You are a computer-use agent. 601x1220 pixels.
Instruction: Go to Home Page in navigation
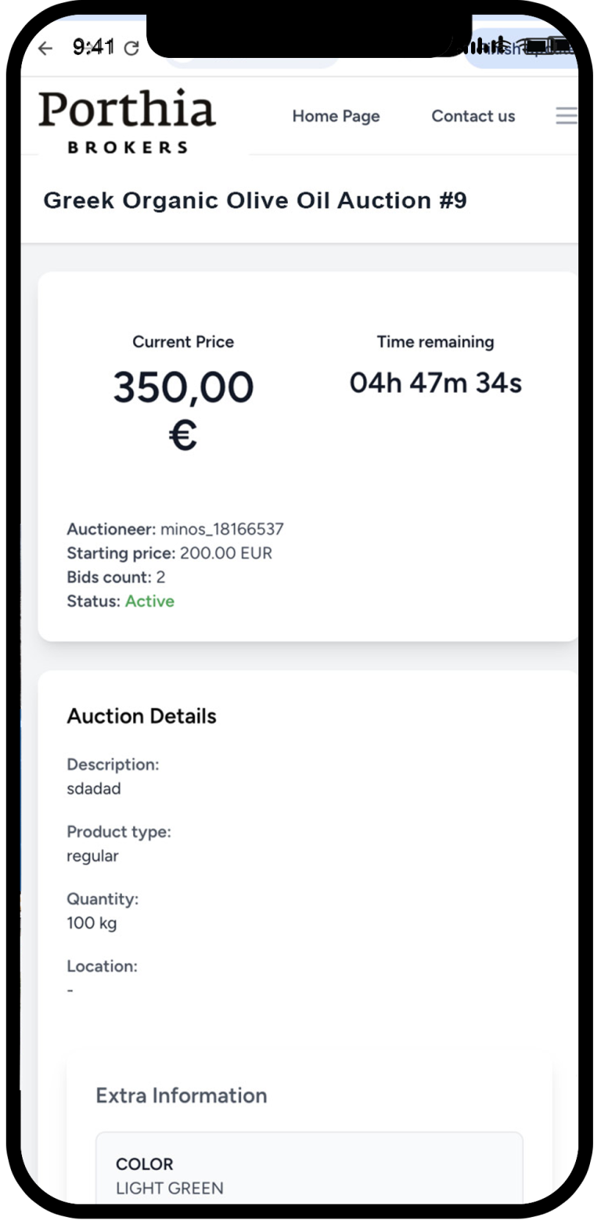tap(336, 116)
